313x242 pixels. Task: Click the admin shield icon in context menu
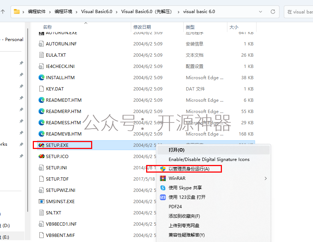(x=163, y=169)
